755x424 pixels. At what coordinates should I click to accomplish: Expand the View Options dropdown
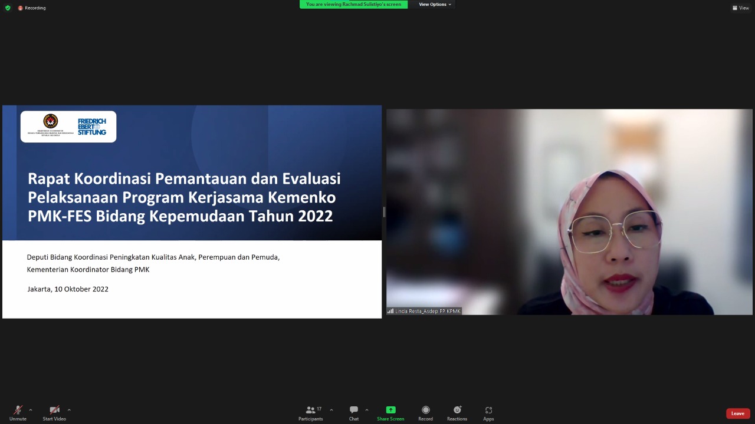pos(435,4)
